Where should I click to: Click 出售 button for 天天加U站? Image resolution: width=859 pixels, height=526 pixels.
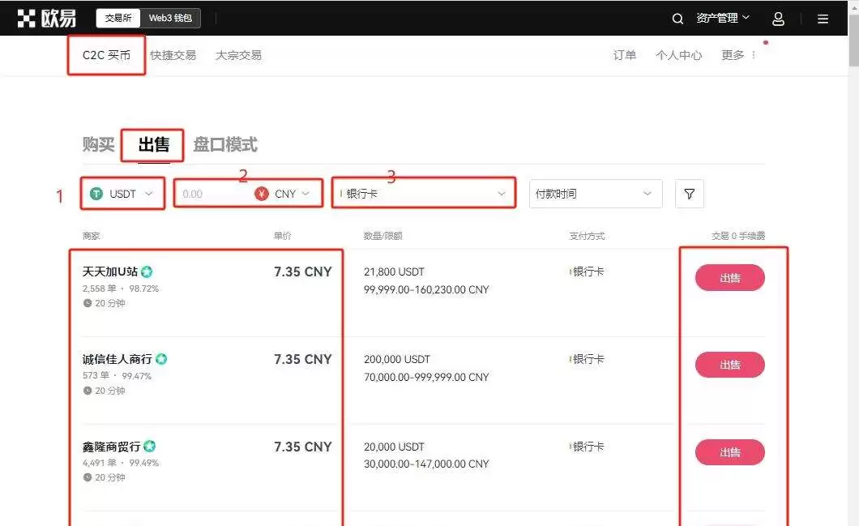click(x=729, y=277)
